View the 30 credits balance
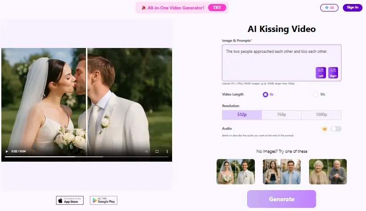366x211 pixels. tap(329, 8)
